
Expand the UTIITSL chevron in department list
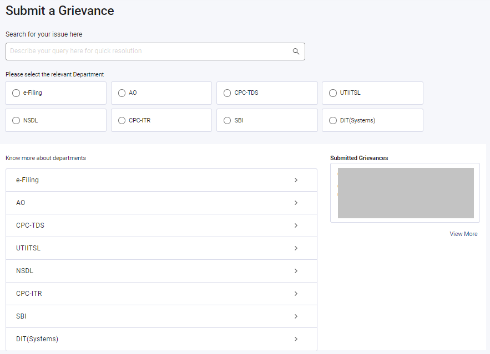[x=296, y=248]
